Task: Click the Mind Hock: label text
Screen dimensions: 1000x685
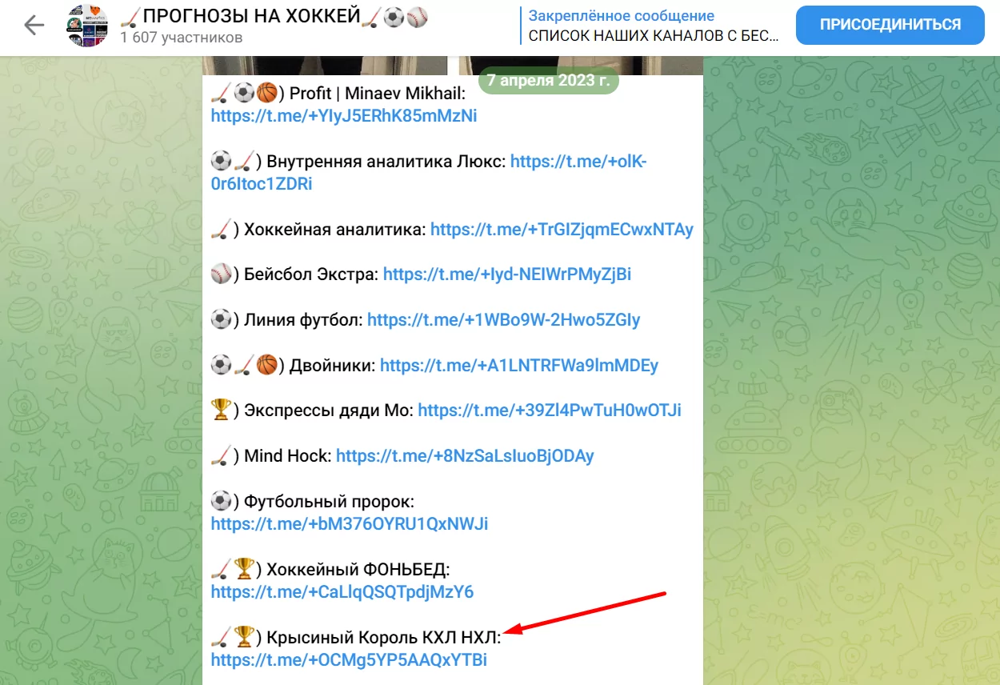Action: (x=288, y=456)
